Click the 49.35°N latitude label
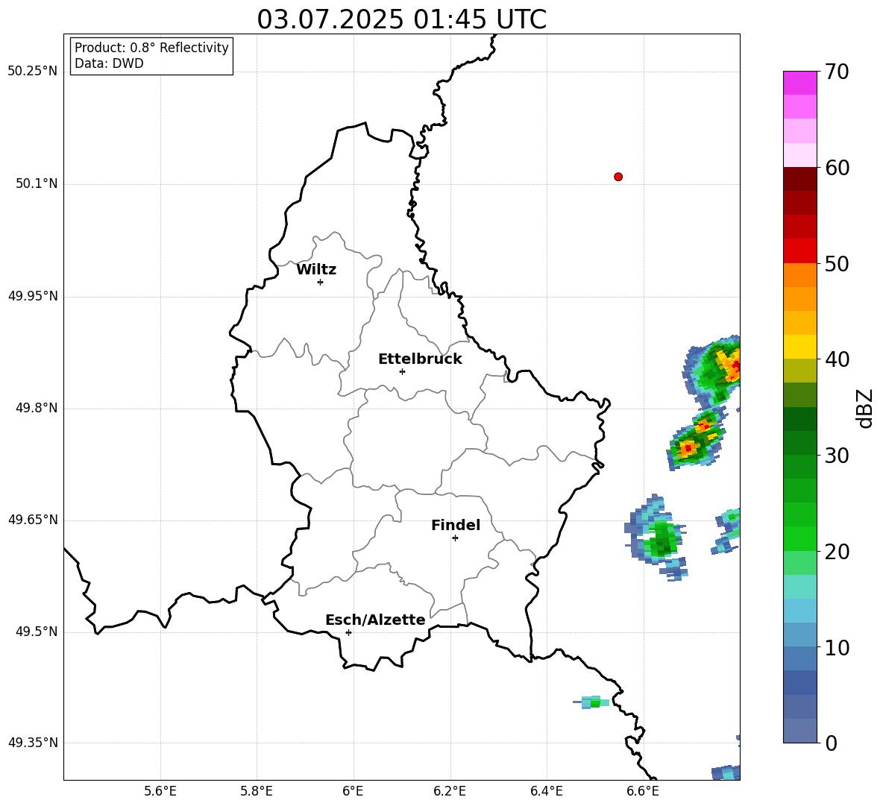This screenshot has width=883, height=806. tap(33, 743)
